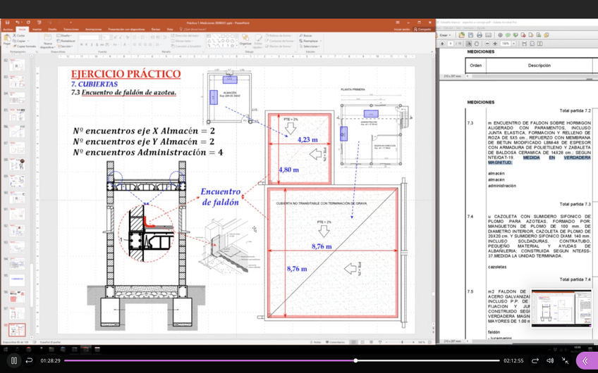This screenshot has height=373, width=598.
Task: Open Contorno de forma dropdown
Action: (281, 41)
